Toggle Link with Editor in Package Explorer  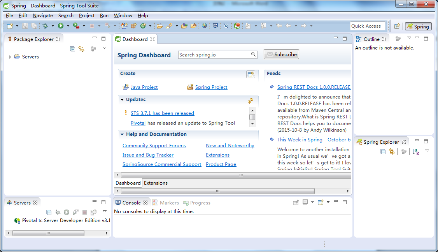point(81,49)
